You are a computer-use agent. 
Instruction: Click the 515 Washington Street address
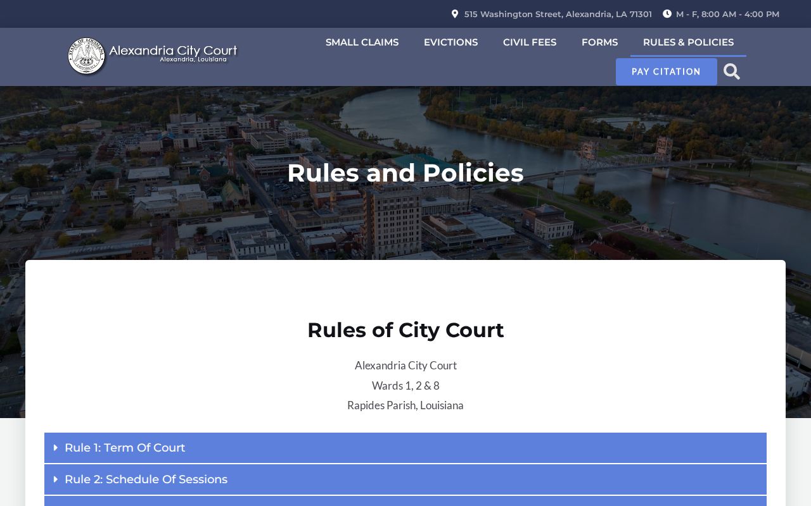coord(558,14)
